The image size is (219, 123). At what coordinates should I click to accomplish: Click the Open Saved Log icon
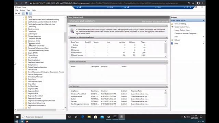pos(172,24)
